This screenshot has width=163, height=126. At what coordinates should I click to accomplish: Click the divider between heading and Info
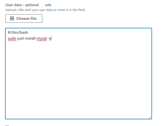coord(42,5)
